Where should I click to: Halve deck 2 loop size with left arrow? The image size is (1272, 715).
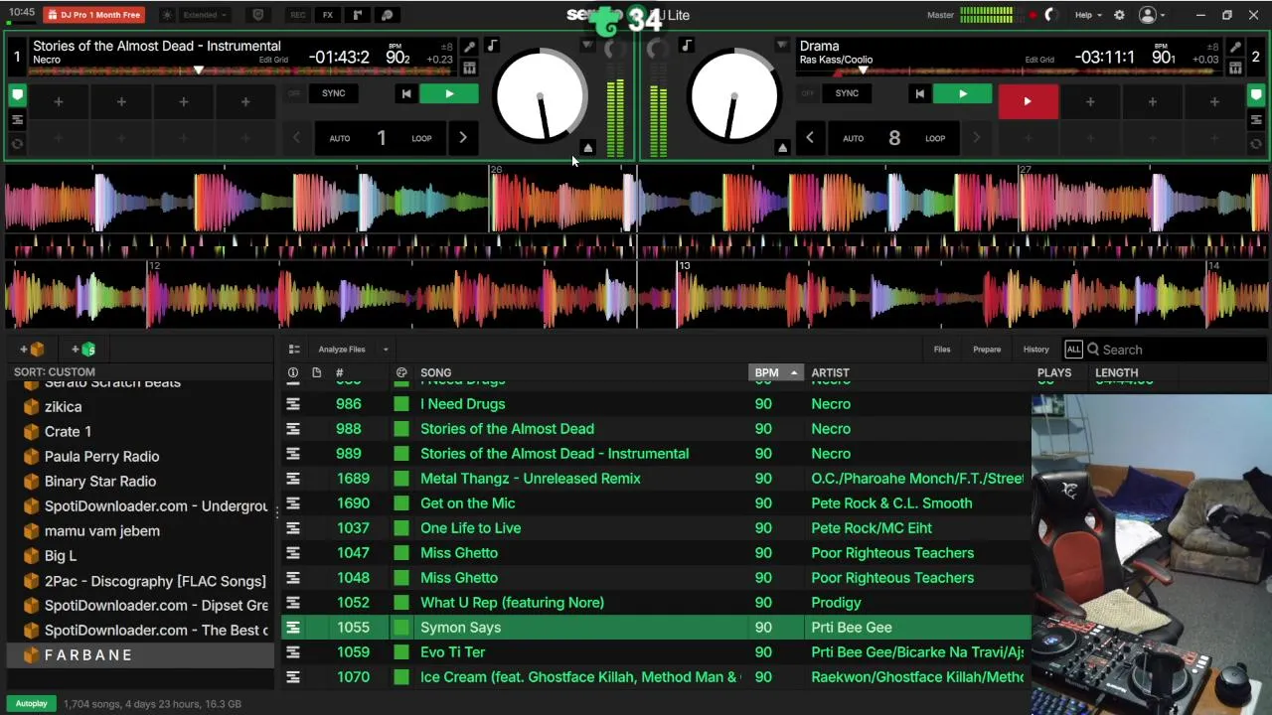810,138
